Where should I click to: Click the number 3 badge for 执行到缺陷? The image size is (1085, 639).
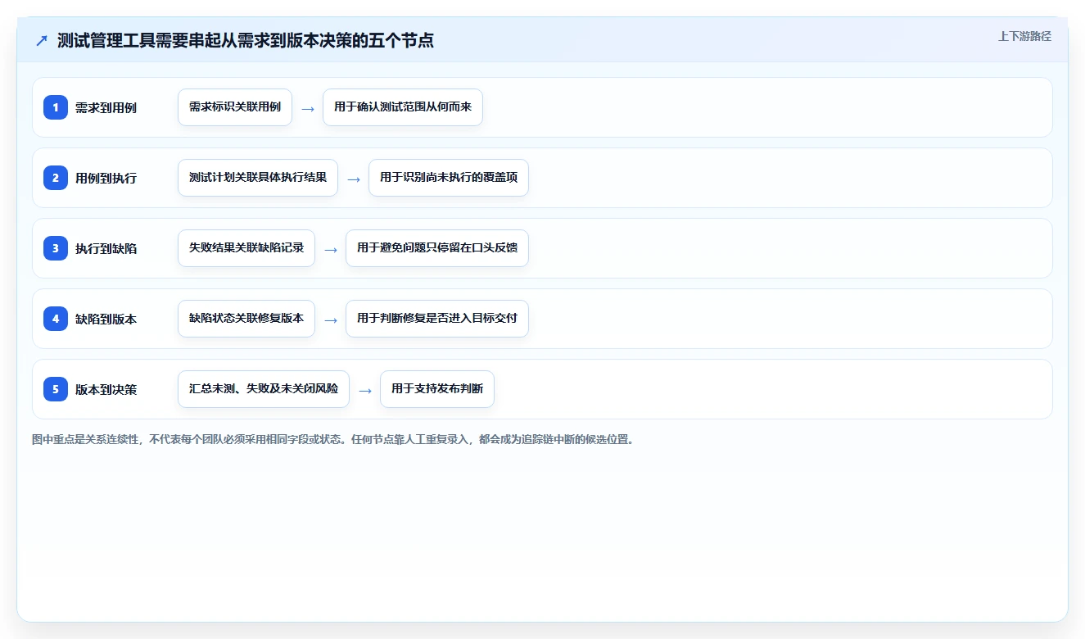click(x=56, y=247)
